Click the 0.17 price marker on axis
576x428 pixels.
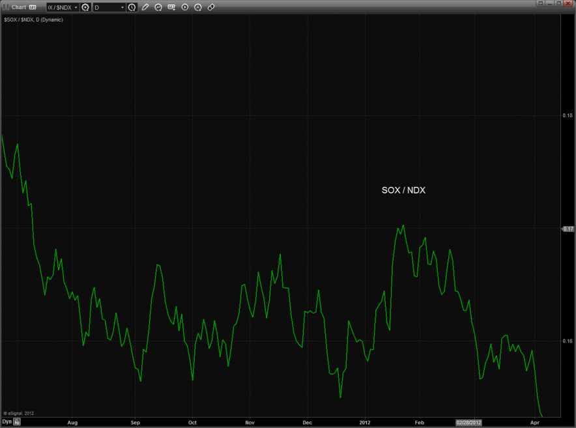(568, 229)
